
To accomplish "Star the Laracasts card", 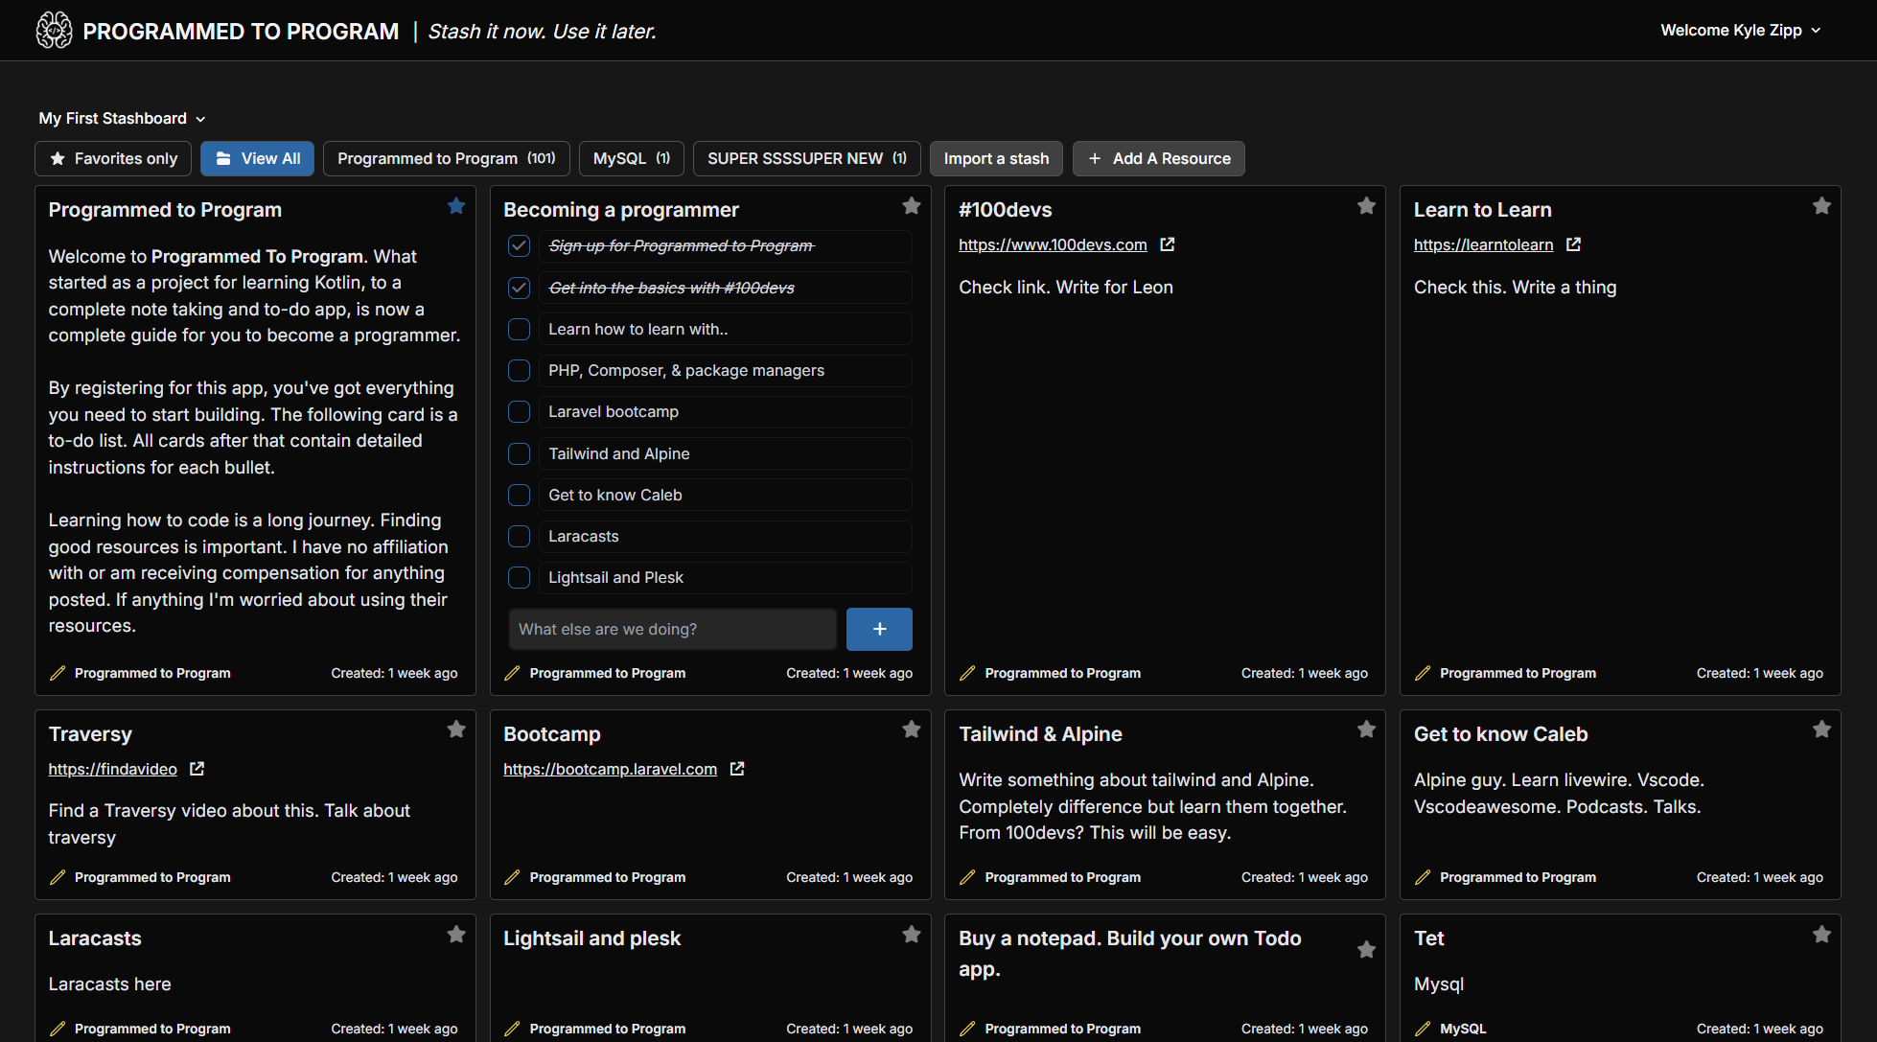I will 456,935.
